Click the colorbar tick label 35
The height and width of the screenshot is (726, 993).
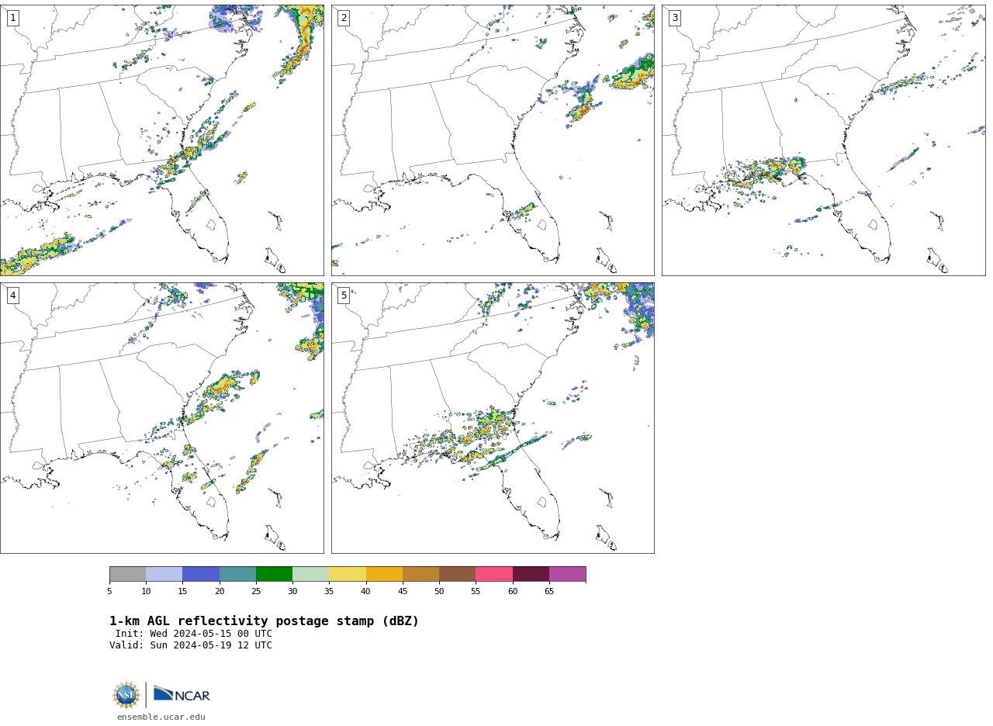(329, 592)
